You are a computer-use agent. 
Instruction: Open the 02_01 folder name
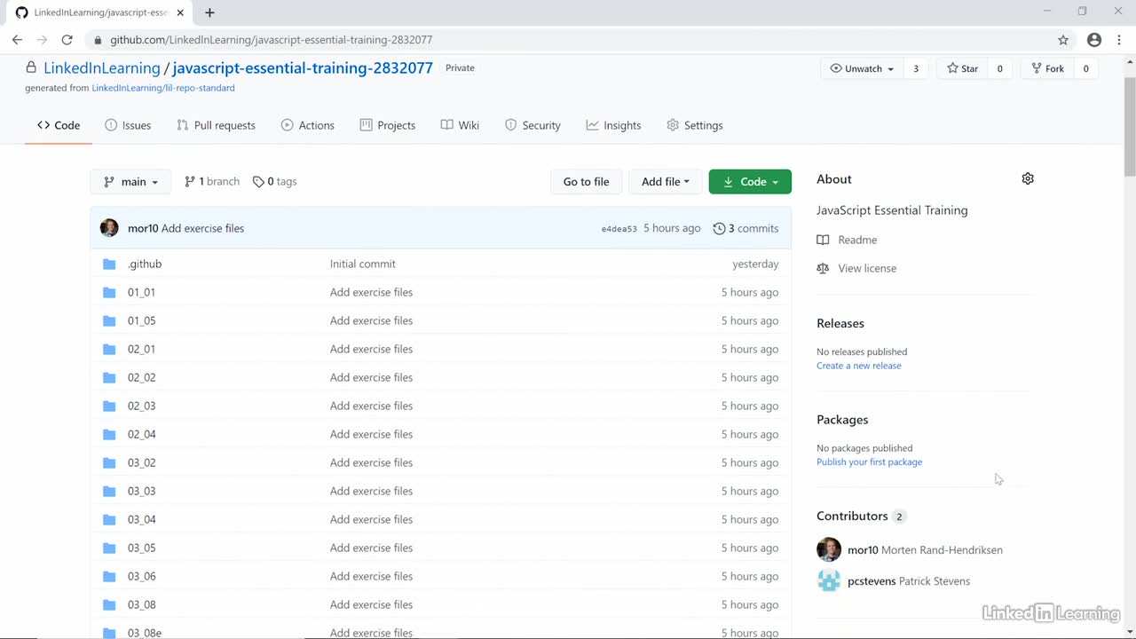[141, 349]
